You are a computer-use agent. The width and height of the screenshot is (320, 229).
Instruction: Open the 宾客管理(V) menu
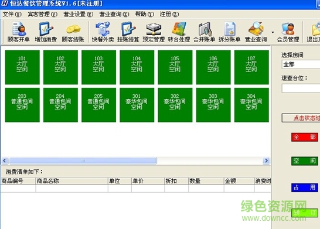coord(43,14)
